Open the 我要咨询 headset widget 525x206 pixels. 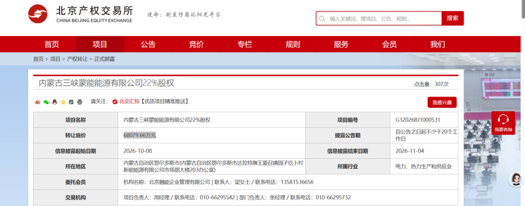coord(503,123)
